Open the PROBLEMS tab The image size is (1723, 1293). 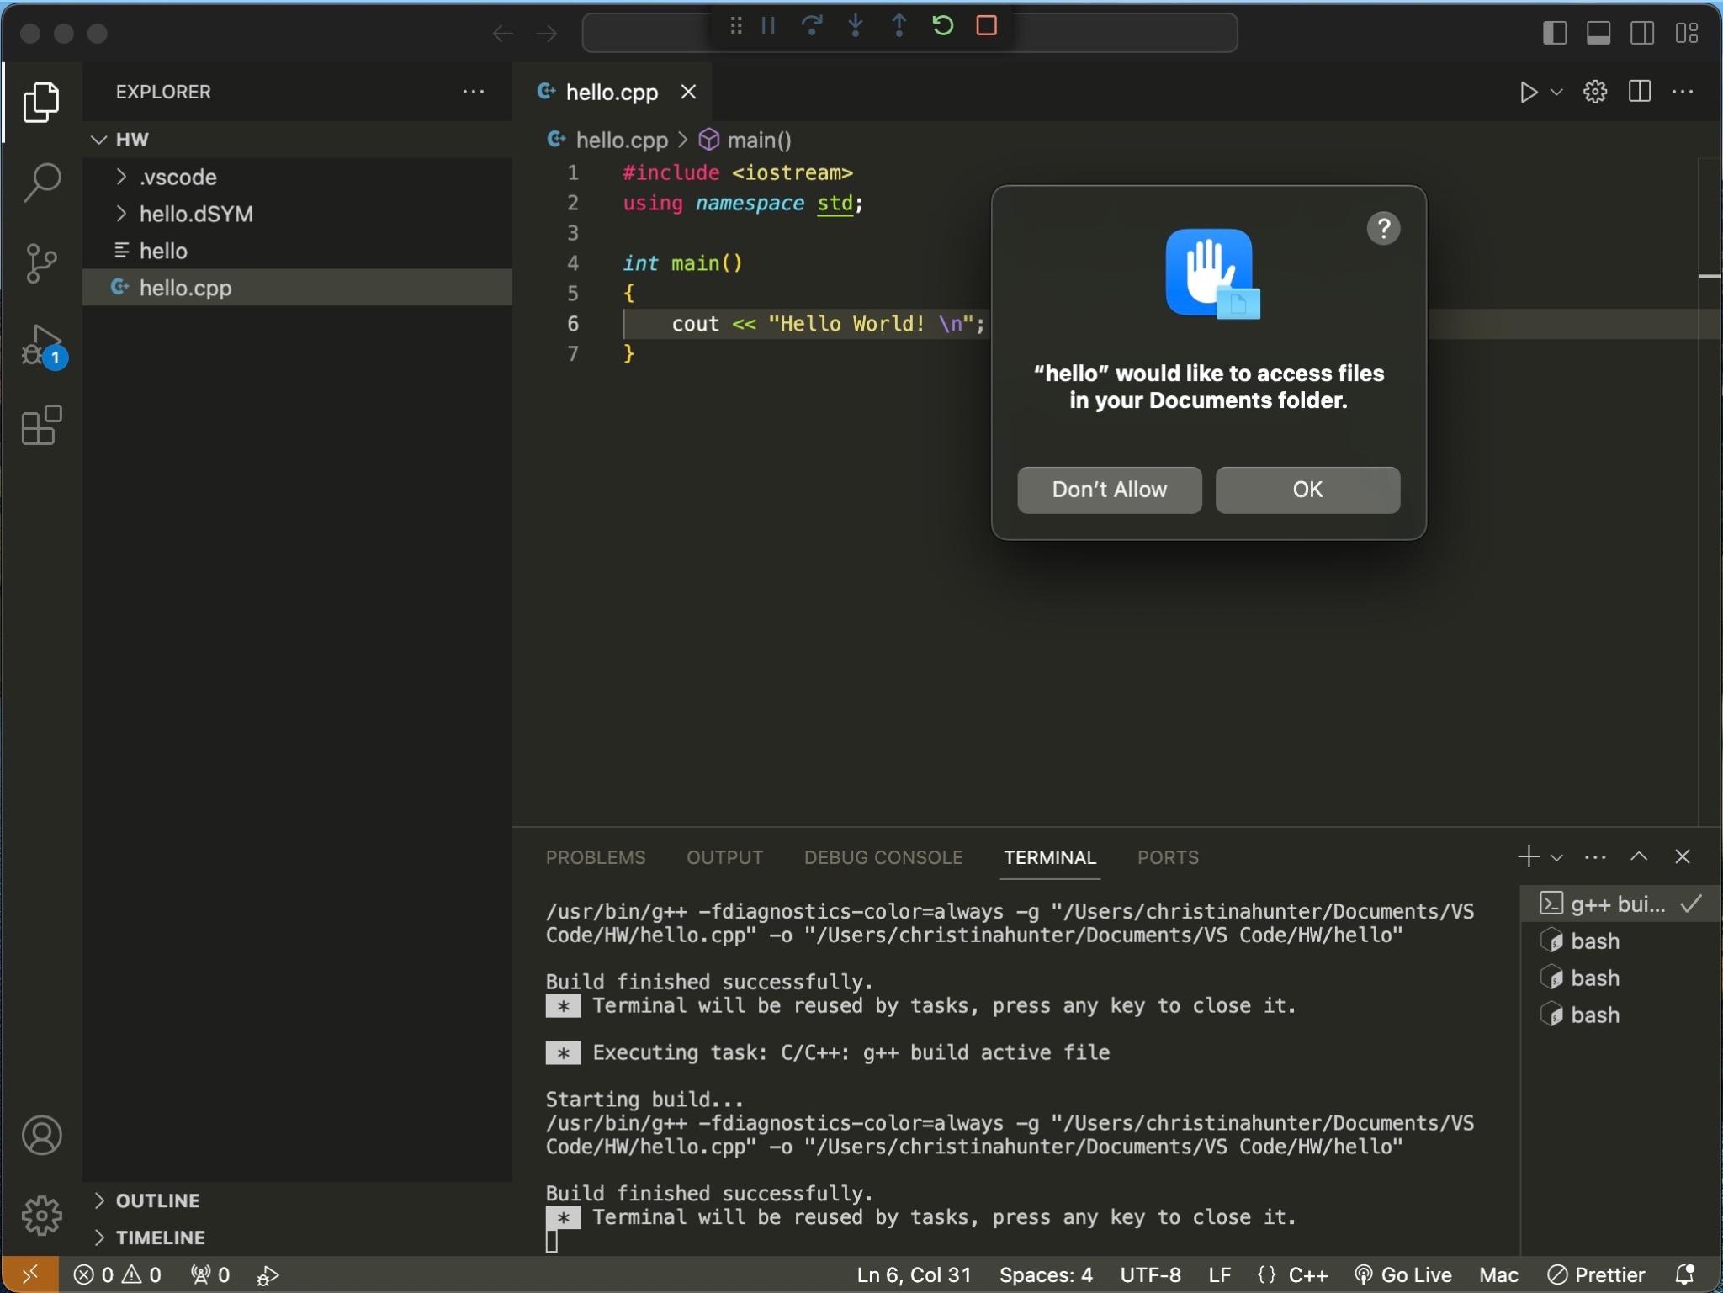coord(594,857)
